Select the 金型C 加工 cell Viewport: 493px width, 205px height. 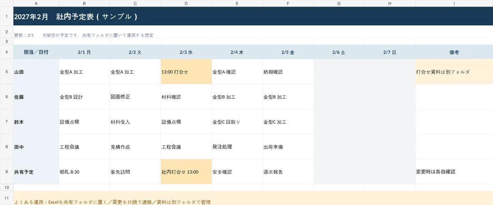[x=288, y=122]
